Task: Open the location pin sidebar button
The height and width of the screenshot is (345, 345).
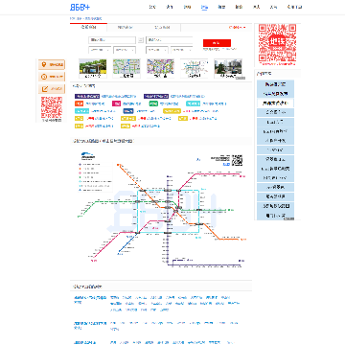Action: [x=52, y=64]
